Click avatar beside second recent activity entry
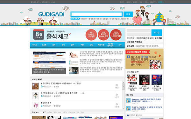This screenshot has width=191, height=119. 128,108
